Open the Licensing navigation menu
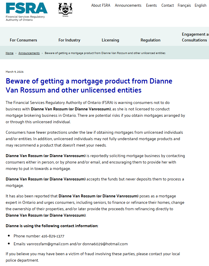 click(110, 40)
